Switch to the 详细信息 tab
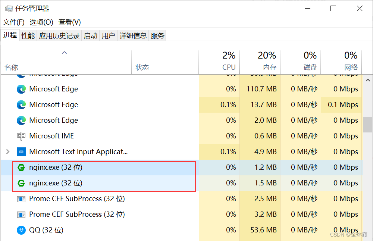Screen dimensions: 373x241 tap(133, 36)
